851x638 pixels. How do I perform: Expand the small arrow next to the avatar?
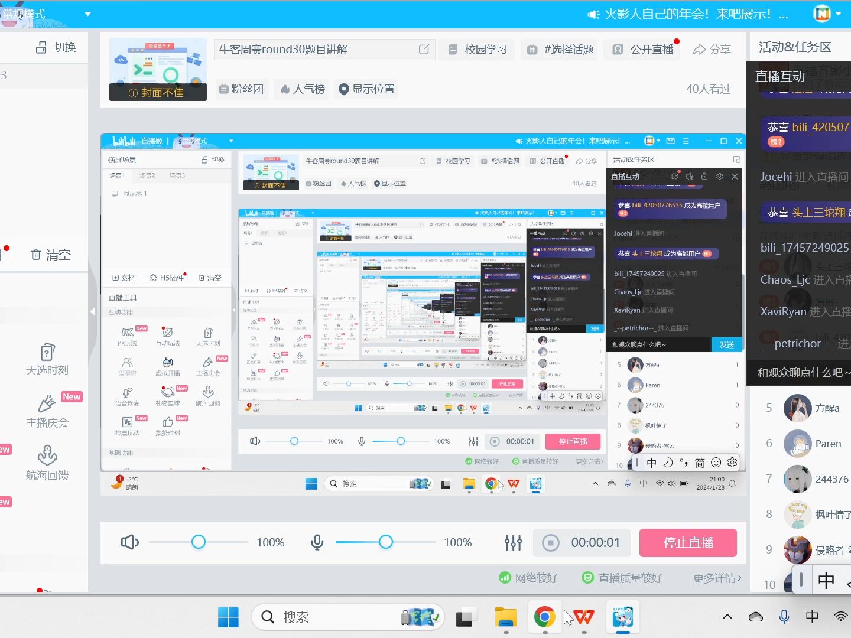click(x=838, y=14)
